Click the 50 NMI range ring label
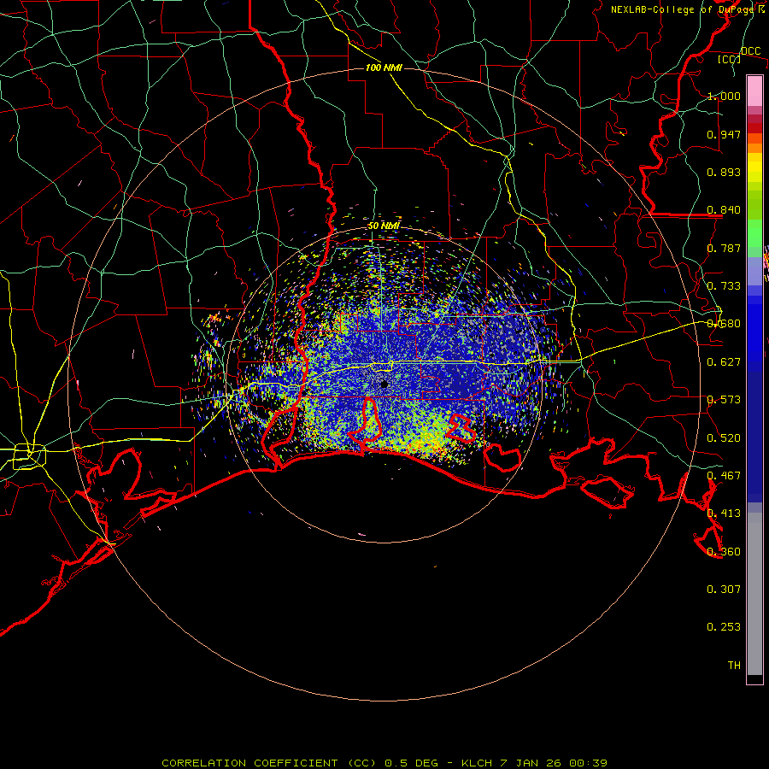This screenshot has height=769, width=769. coord(384,226)
